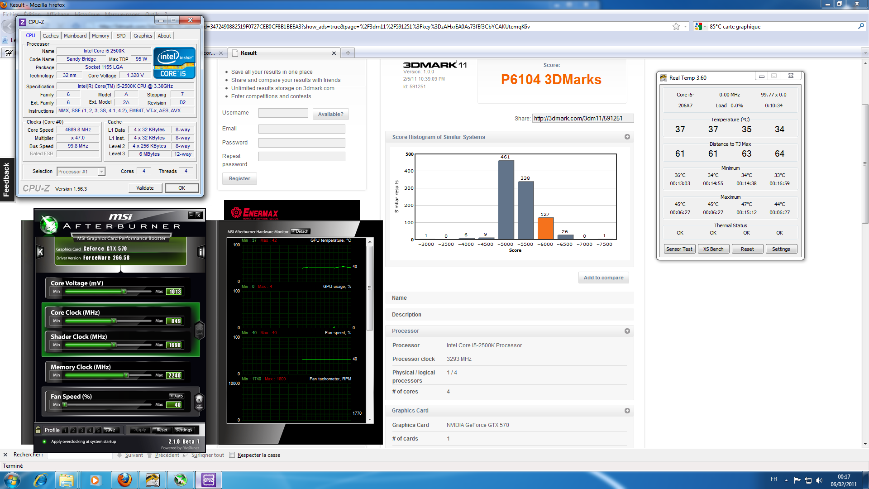Toggle the clock Link icon
The height and width of the screenshot is (489, 869).
tap(199, 330)
